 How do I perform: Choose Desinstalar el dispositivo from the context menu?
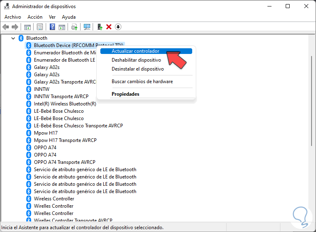point(138,69)
